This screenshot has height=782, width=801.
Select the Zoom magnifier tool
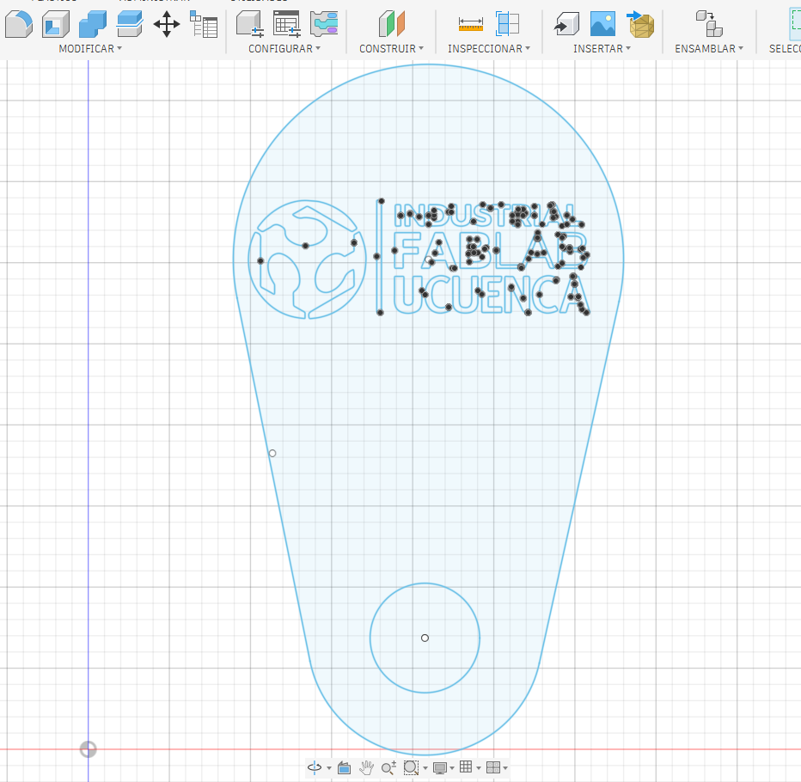point(388,767)
